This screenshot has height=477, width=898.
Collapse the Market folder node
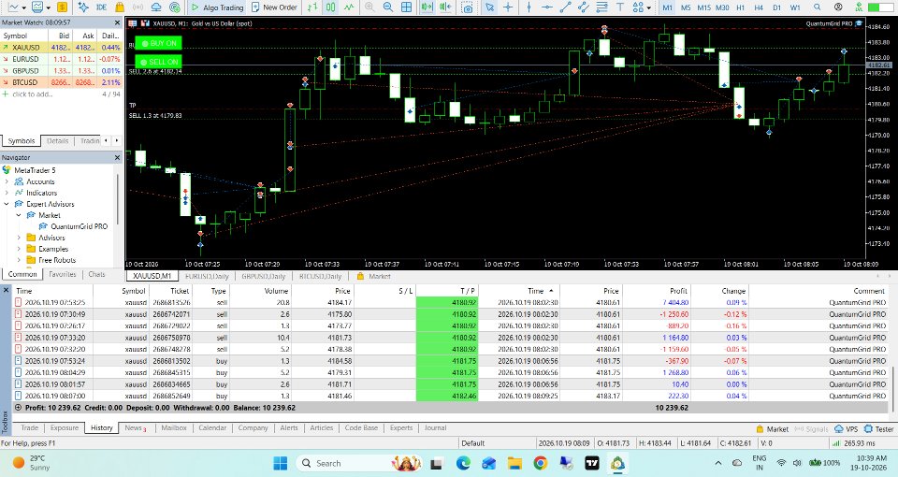click(19, 215)
